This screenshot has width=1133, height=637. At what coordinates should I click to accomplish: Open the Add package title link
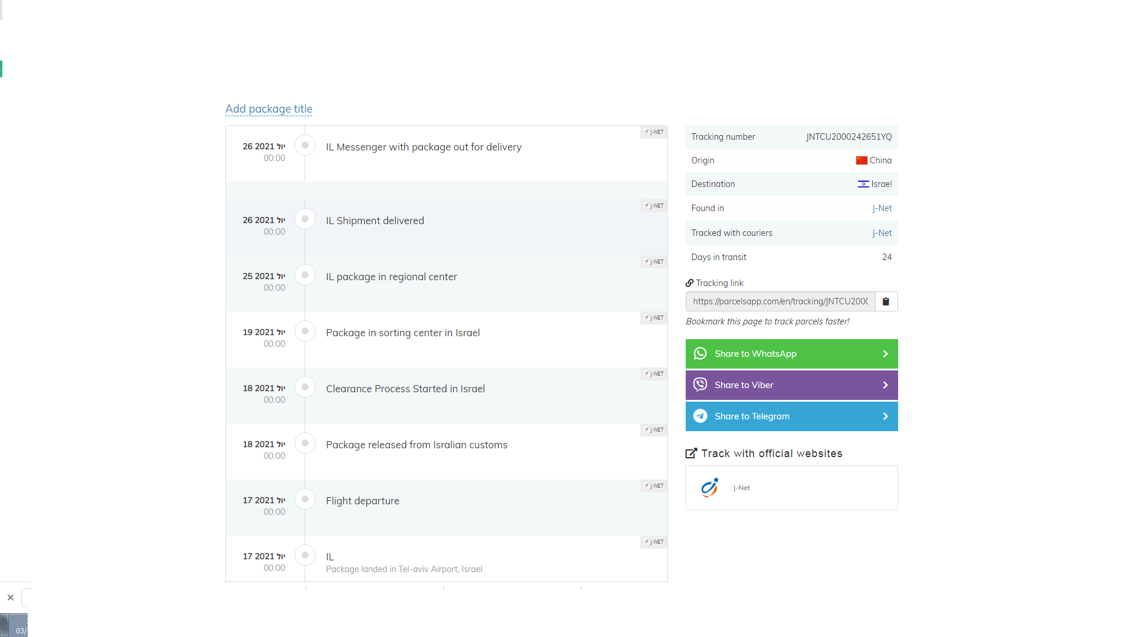(x=268, y=109)
